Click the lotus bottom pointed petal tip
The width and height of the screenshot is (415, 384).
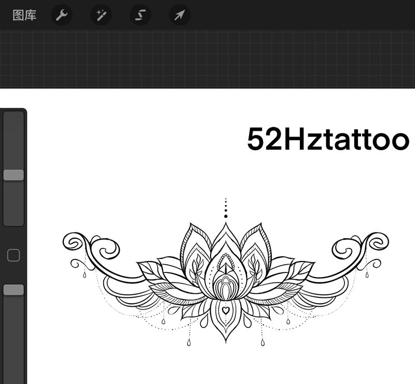tap(226, 340)
